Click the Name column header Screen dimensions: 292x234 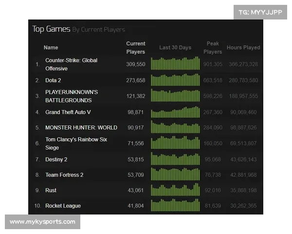click(51, 48)
